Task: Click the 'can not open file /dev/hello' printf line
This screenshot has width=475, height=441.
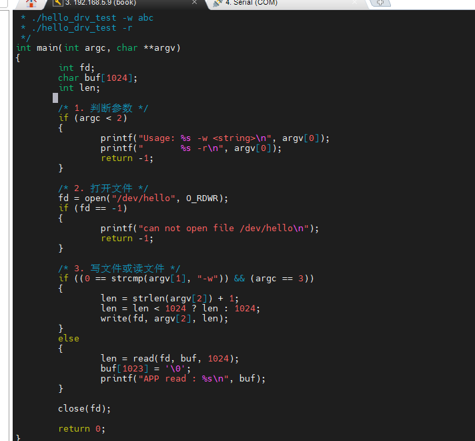Action: click(209, 229)
